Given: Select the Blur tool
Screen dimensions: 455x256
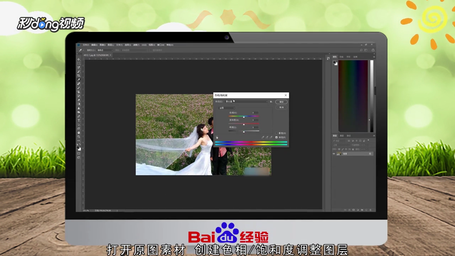Looking at the screenshot, I should [79, 108].
